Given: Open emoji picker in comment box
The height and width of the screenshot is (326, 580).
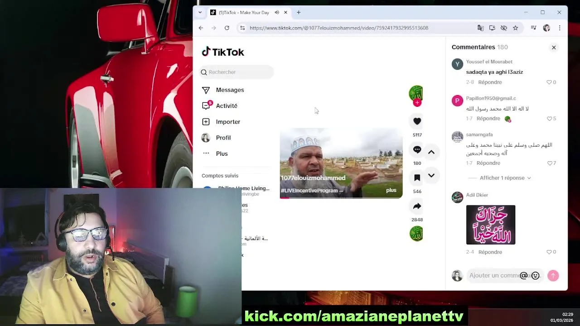Looking at the screenshot, I should pyautogui.click(x=535, y=276).
